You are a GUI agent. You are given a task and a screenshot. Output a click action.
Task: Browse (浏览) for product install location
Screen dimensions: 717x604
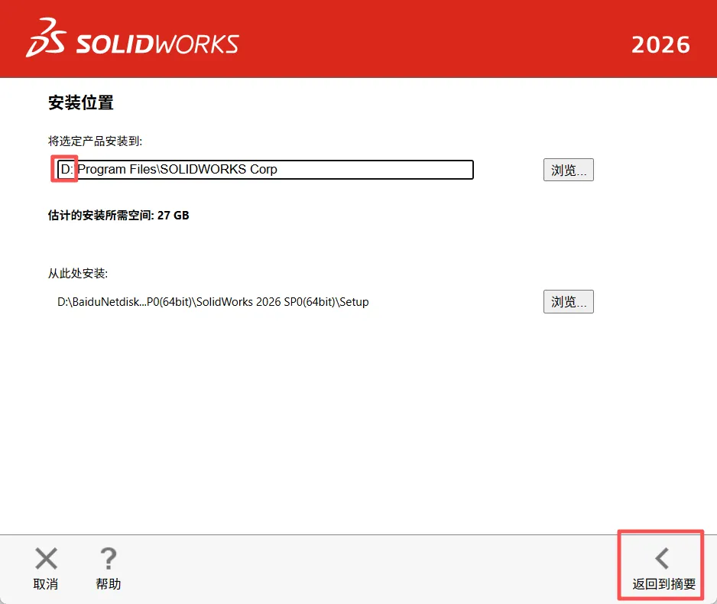point(569,170)
